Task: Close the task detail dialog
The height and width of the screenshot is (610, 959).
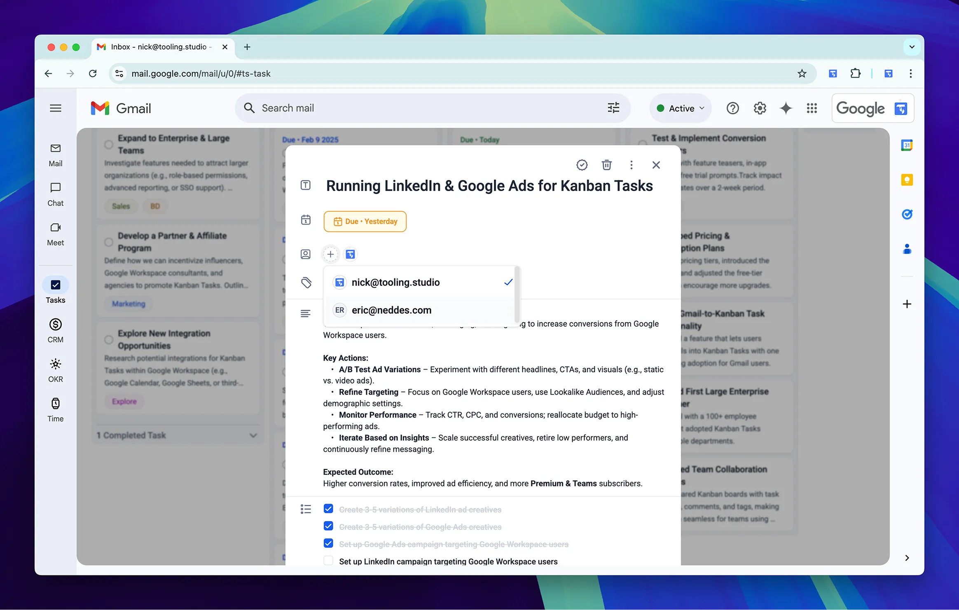Action: [656, 165]
